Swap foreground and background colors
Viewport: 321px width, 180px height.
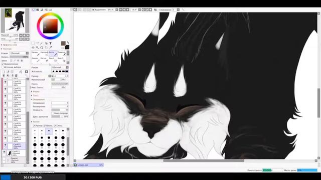click(x=68, y=42)
